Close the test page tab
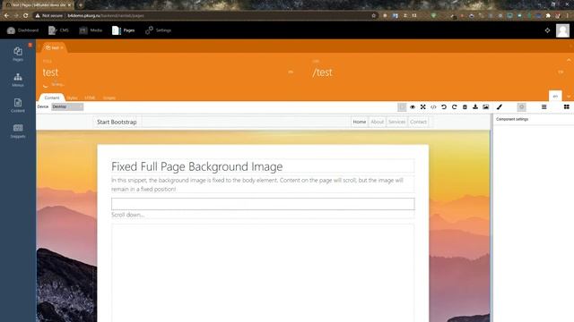Image resolution: width=574 pixels, height=322 pixels. (62, 47)
